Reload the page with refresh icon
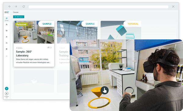Image resolution: width=183 pixels, height=111 pixels. (x=23, y=7)
